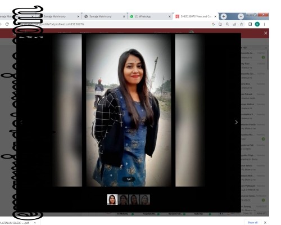Open the green Chrome profile avatar
281x225 pixels.
(257, 24)
